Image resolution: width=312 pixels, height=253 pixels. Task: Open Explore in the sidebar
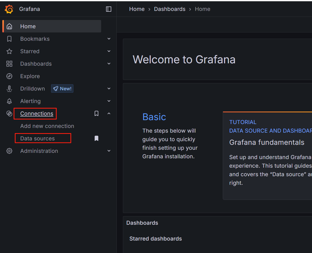pyautogui.click(x=30, y=76)
